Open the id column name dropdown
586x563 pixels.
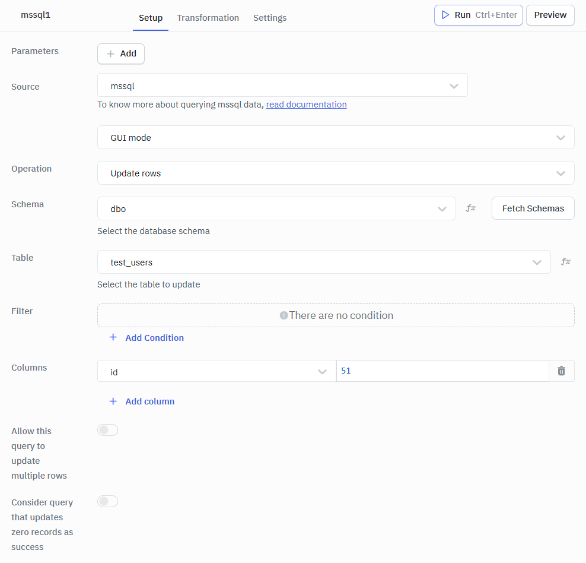click(x=216, y=371)
